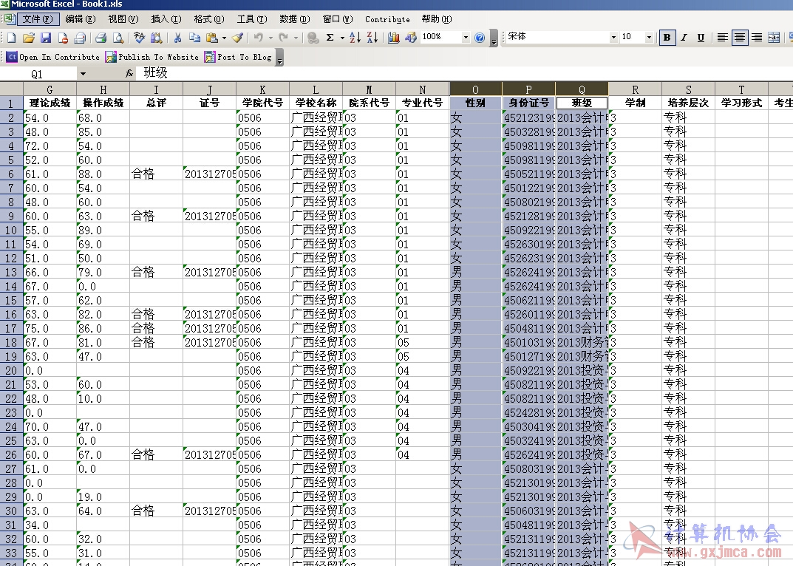Paste from clipboard icon

pos(212,38)
